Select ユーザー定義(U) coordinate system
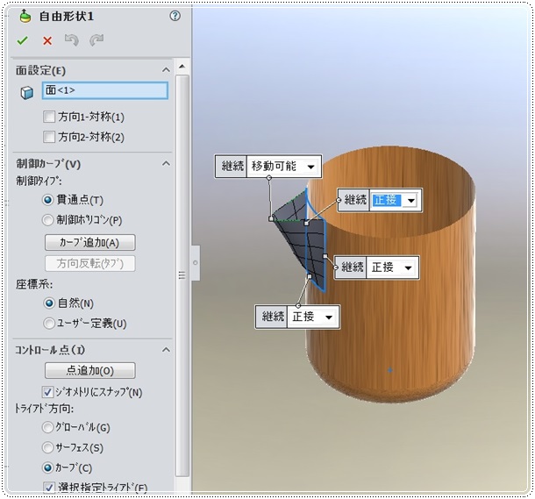 pyautogui.click(x=49, y=324)
